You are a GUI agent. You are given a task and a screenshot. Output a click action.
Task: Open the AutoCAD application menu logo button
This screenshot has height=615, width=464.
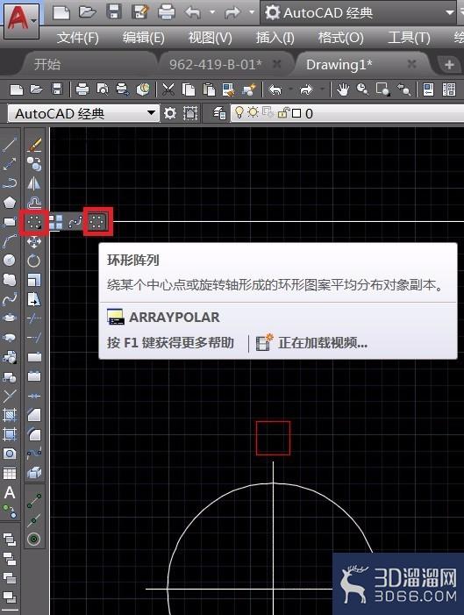coord(21,20)
